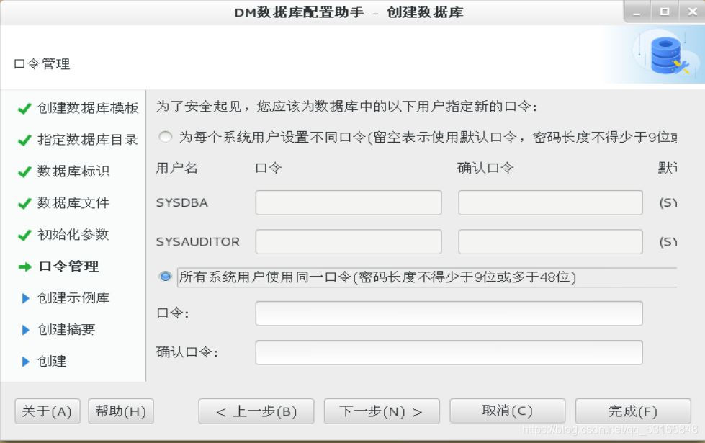705x443 pixels.
Task: Select the 创建数据库模板 step
Action: 88,108
